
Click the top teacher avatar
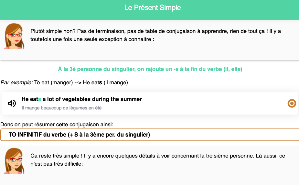click(14, 36)
